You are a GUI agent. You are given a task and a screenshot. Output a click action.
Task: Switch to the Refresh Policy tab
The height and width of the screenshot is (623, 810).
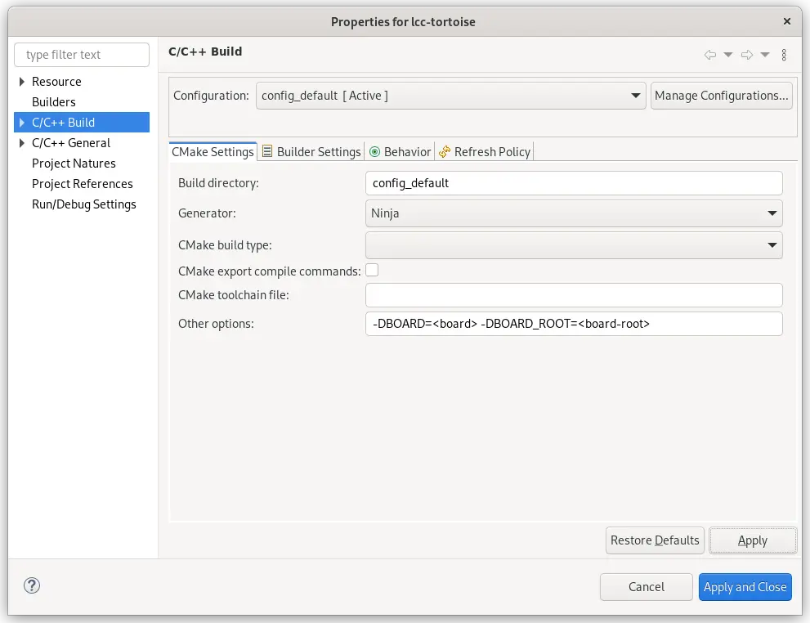coord(491,151)
